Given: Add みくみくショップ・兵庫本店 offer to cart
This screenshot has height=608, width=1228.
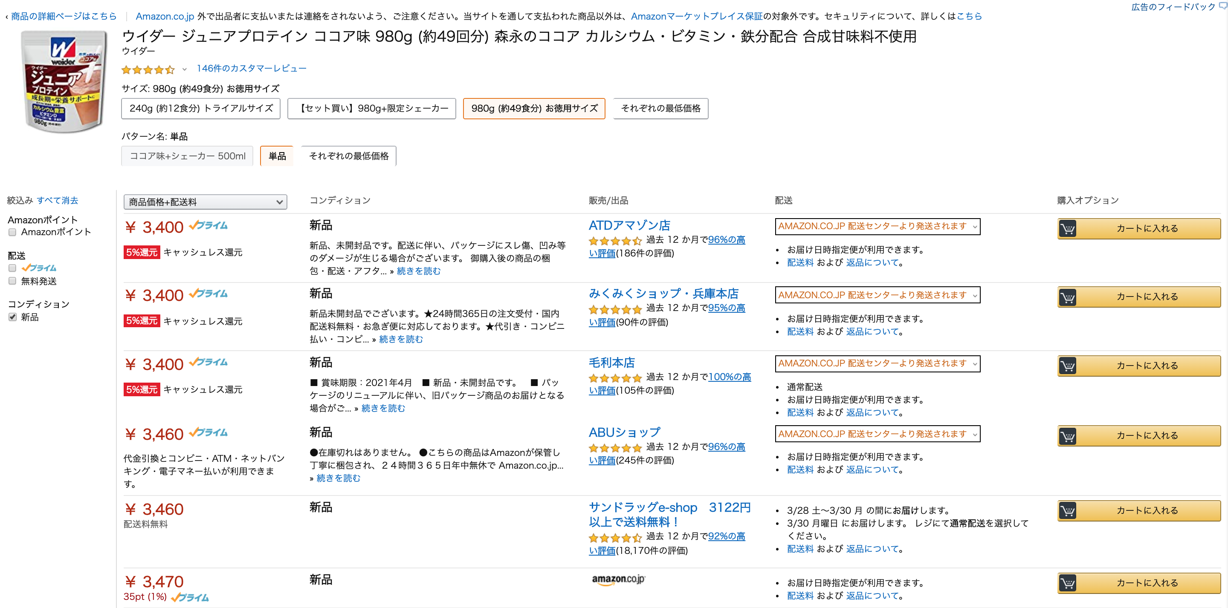Looking at the screenshot, I should coord(1138,297).
